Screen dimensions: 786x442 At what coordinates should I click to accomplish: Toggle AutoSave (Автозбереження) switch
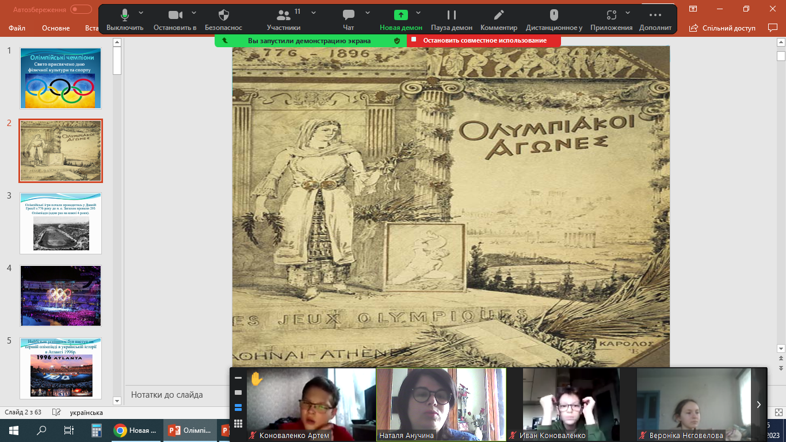81,9
